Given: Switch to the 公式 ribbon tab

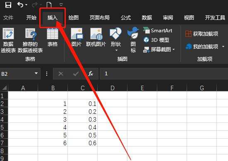Looking at the screenshot, I should [126, 18].
